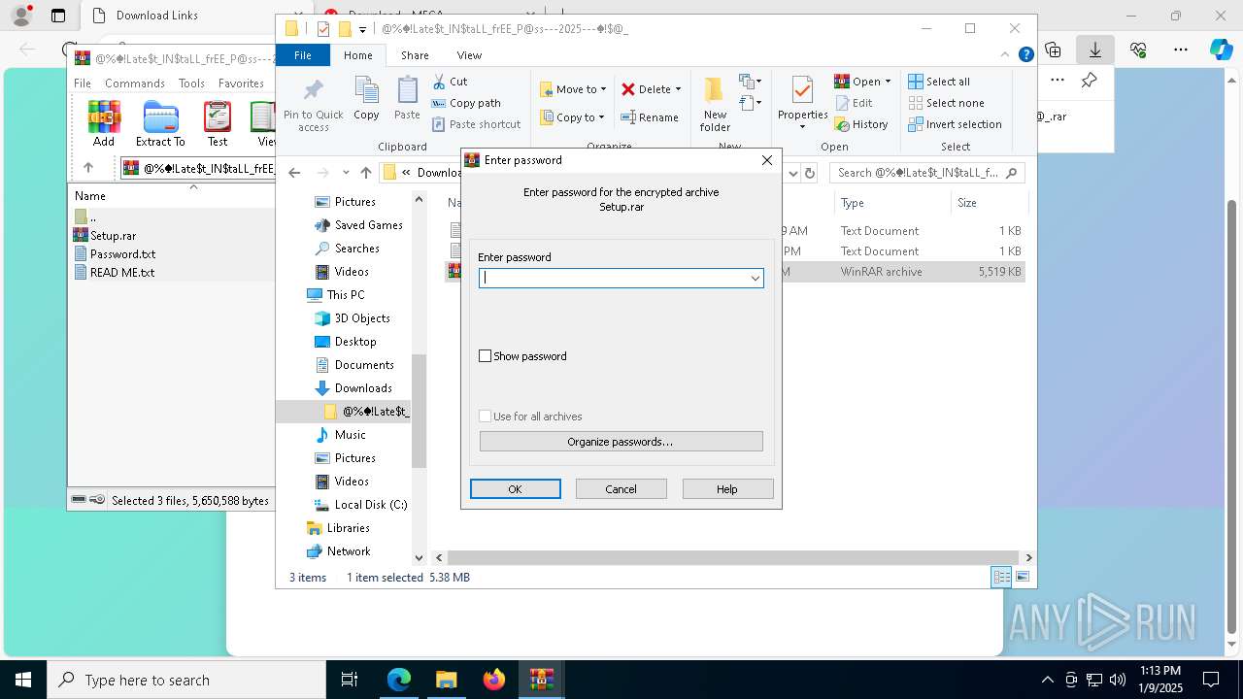Expand the Open dropdown in ribbon
Image resolution: width=1243 pixels, height=699 pixels.
[888, 82]
